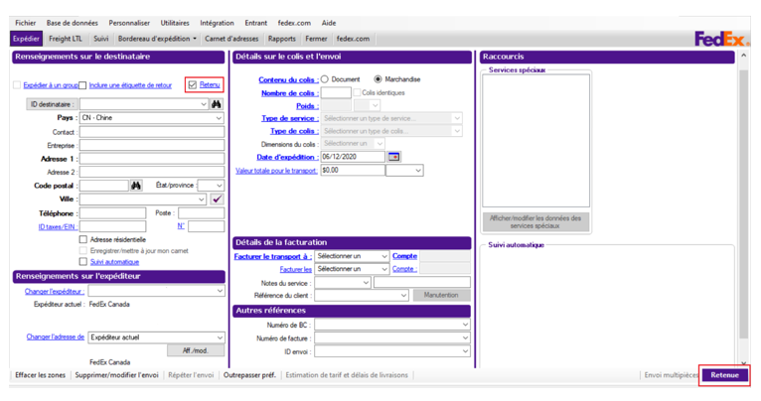Open the Aide menu

pos(329,23)
